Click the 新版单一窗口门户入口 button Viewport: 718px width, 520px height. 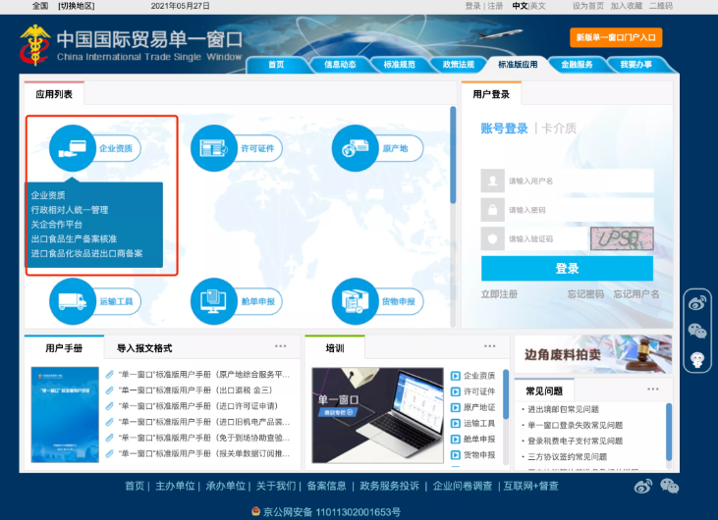(616, 37)
